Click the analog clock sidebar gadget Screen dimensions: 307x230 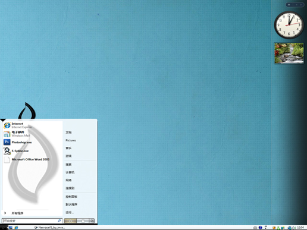tap(289, 25)
